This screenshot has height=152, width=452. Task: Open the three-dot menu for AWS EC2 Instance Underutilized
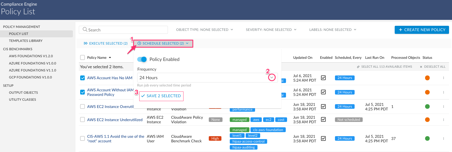(443, 120)
